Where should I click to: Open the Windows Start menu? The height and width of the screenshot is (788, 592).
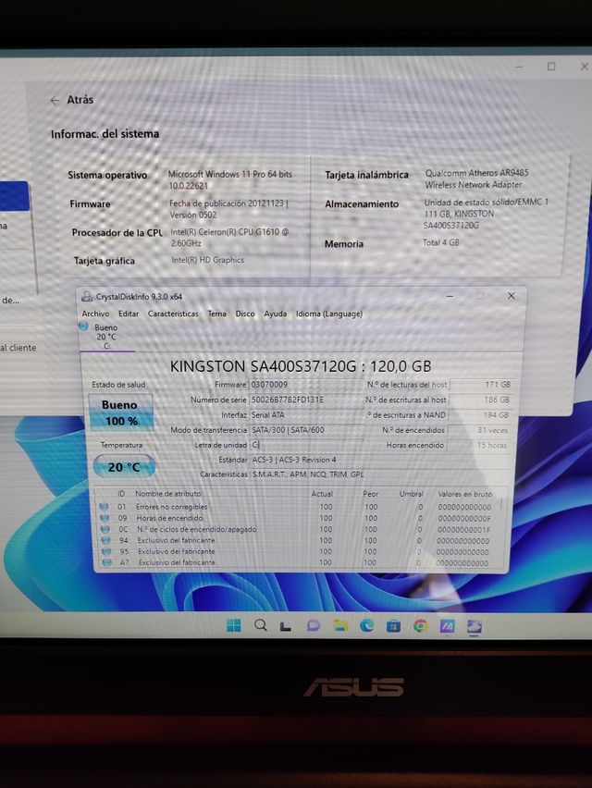pos(234,625)
